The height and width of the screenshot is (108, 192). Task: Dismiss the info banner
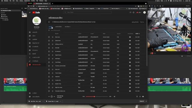[x=142, y=22]
